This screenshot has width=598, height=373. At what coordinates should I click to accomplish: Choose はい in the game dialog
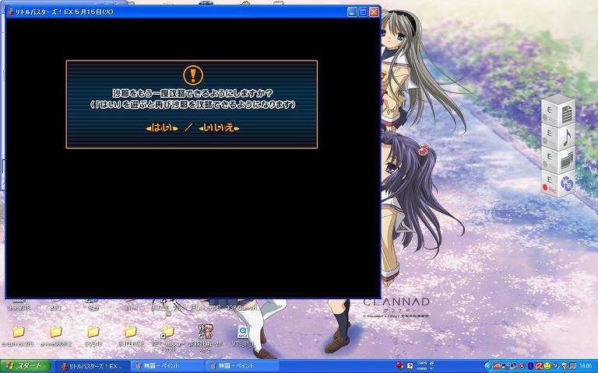(162, 128)
